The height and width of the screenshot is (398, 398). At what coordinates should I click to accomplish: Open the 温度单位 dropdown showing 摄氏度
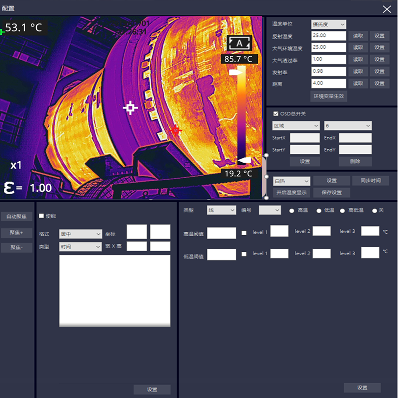[x=328, y=24]
